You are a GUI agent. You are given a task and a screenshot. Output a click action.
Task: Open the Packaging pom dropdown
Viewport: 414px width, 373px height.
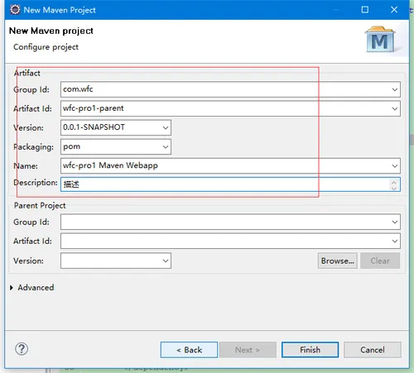tap(166, 146)
